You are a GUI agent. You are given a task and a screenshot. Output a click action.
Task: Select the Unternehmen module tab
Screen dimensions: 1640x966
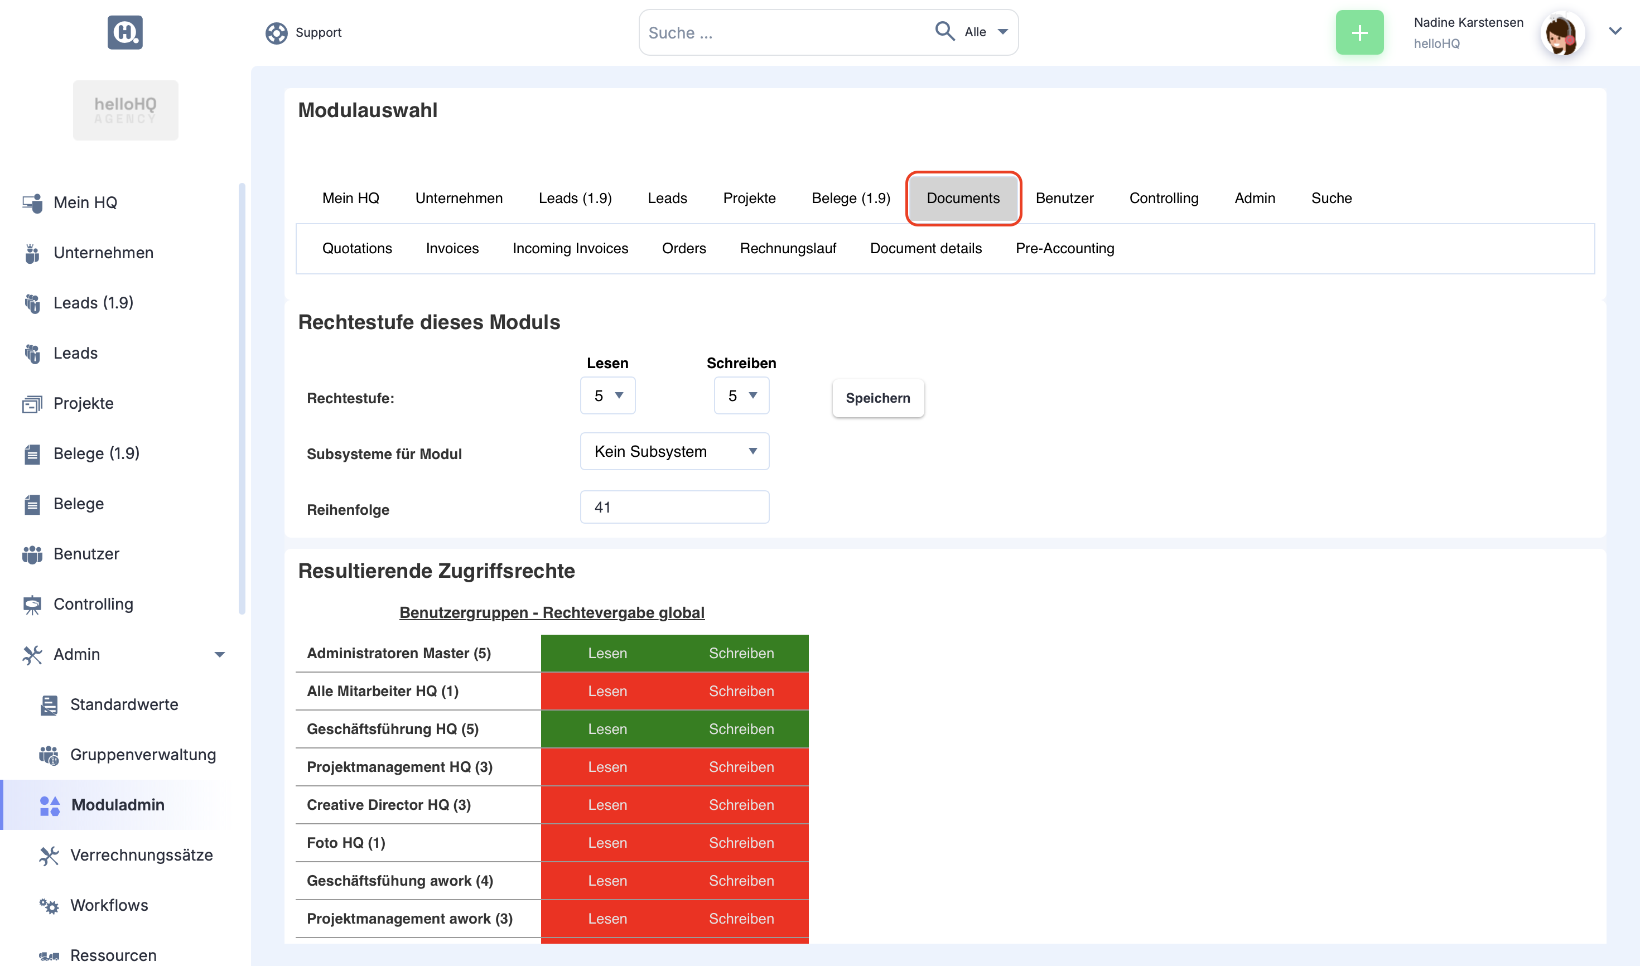(x=459, y=198)
